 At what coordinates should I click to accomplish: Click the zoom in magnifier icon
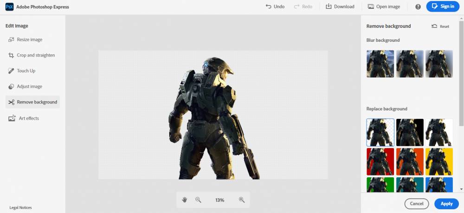pos(242,200)
